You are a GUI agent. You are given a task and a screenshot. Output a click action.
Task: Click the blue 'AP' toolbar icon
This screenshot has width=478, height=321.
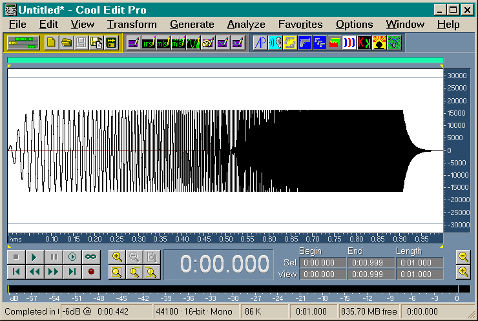260,43
